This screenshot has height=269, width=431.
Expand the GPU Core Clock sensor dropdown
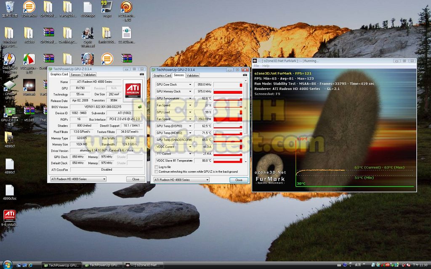(x=190, y=84)
